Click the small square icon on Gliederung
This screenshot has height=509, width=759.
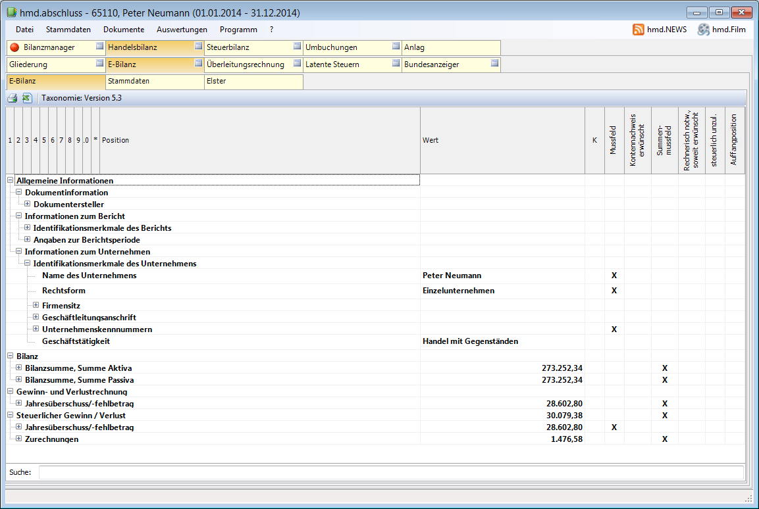[x=99, y=63]
